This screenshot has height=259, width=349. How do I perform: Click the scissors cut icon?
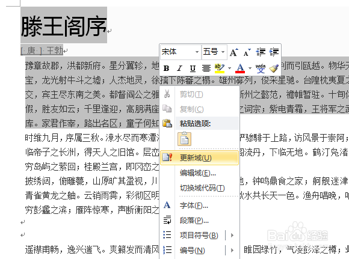tap(167, 94)
